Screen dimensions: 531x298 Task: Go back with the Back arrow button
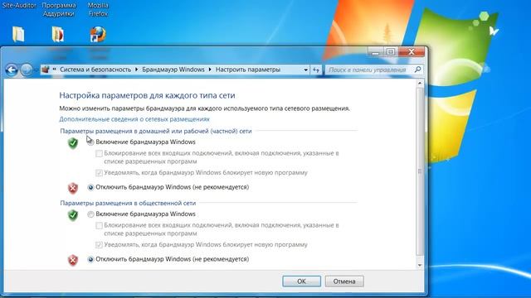pyautogui.click(x=12, y=70)
